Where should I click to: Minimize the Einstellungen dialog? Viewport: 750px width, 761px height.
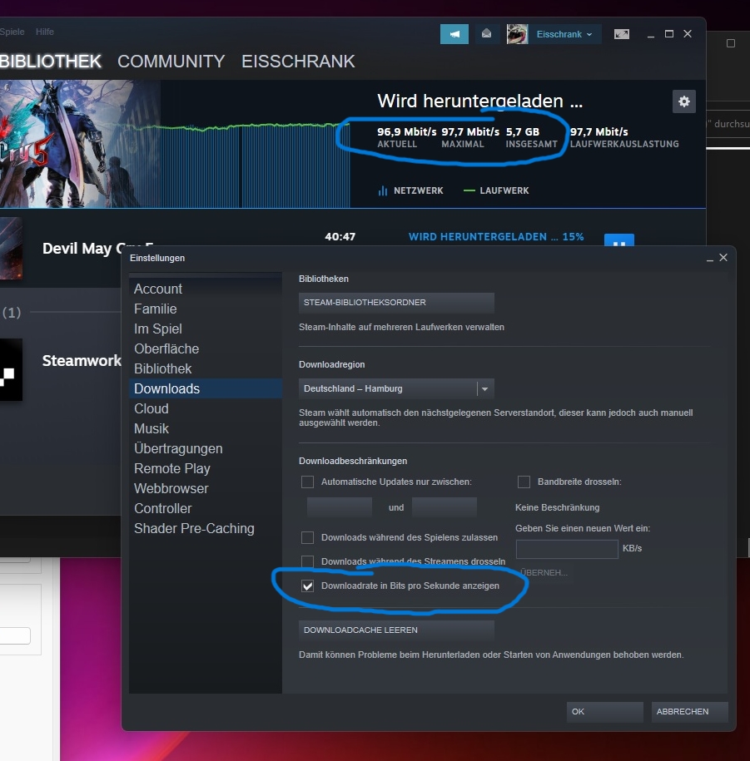coord(710,259)
